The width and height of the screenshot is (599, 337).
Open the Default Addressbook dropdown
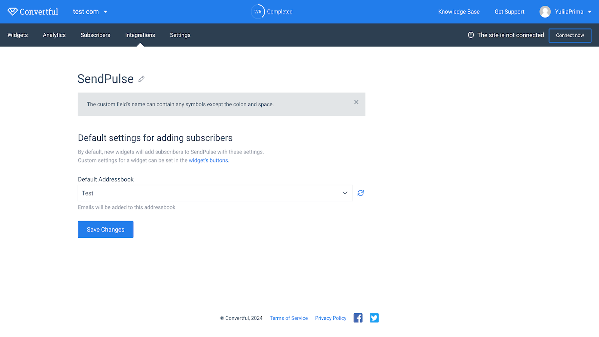click(215, 193)
